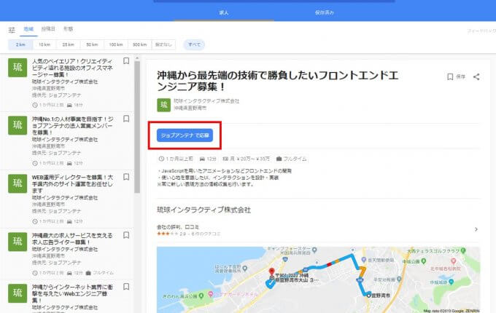Click the 琉 logo on オフィスマネージャー card
This screenshot has height=313, width=496.
click(x=18, y=67)
